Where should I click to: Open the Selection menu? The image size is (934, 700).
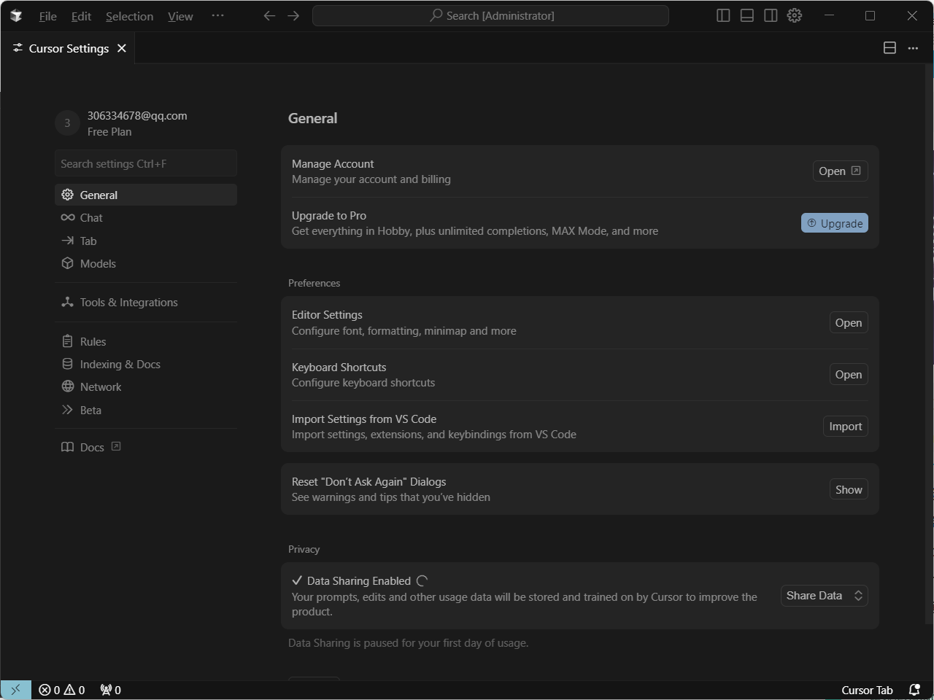coord(129,16)
